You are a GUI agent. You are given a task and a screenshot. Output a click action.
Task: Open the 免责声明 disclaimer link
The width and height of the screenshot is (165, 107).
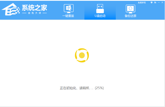[x=142, y=2]
